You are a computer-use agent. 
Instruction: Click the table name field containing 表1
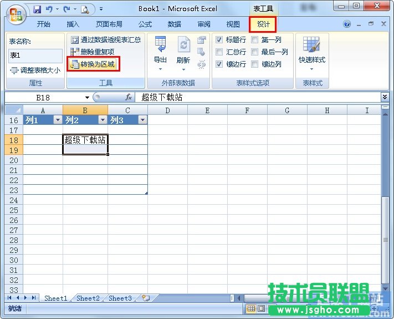pyautogui.click(x=35, y=55)
